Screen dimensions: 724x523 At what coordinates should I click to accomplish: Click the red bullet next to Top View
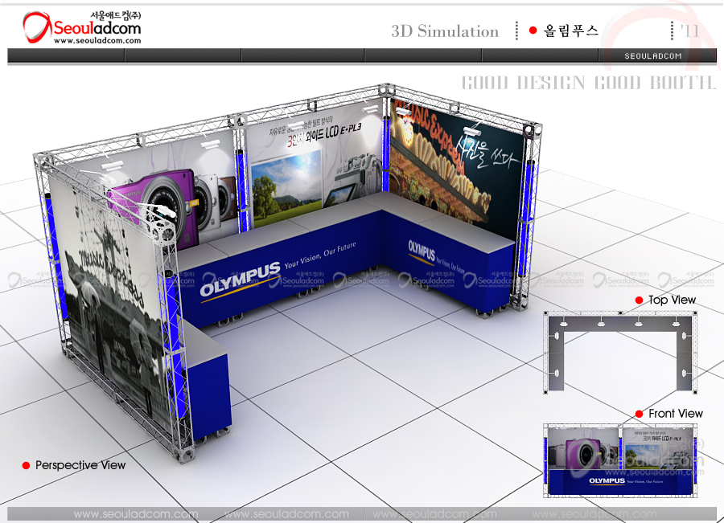click(x=639, y=300)
